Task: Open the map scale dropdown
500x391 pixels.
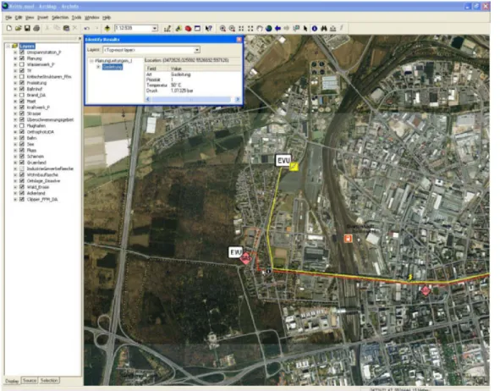Action: pyautogui.click(x=155, y=29)
